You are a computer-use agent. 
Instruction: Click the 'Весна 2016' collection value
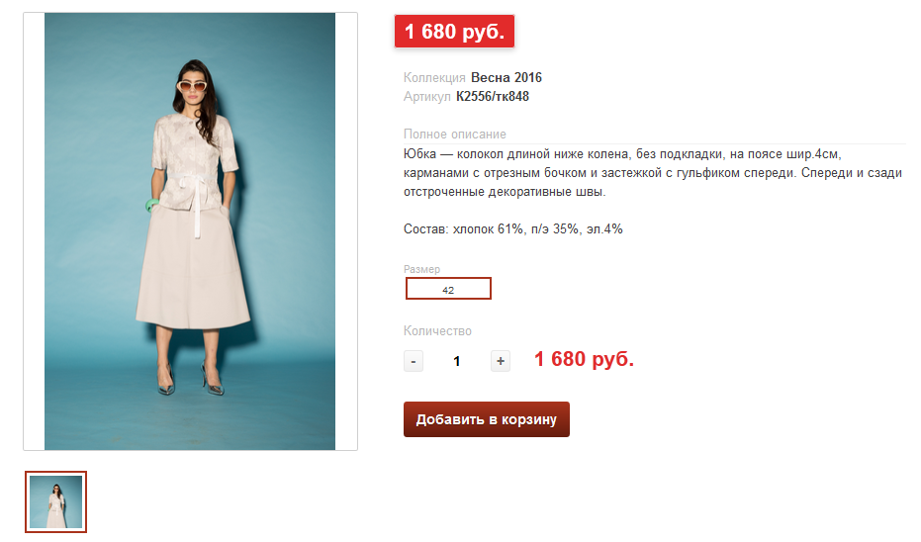click(x=507, y=78)
